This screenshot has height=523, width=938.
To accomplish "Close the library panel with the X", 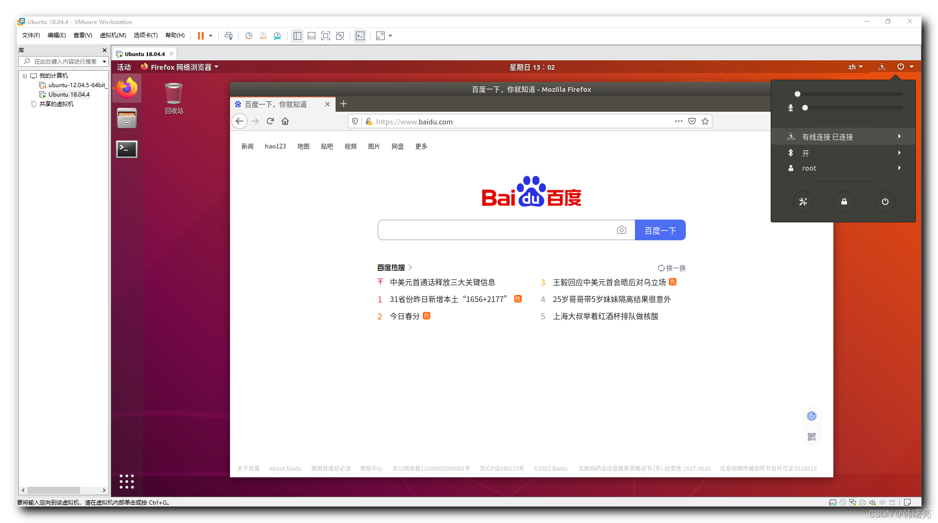I will pos(105,50).
